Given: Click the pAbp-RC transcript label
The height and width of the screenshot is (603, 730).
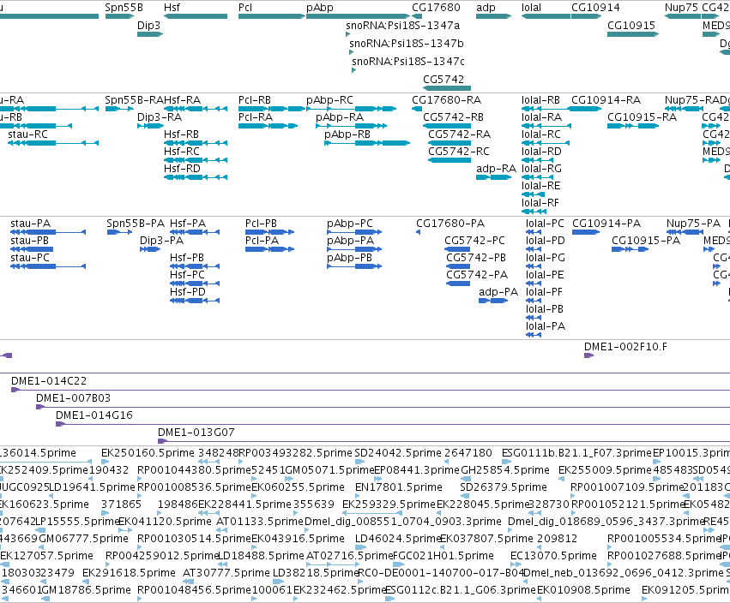Looking at the screenshot, I should point(329,100).
